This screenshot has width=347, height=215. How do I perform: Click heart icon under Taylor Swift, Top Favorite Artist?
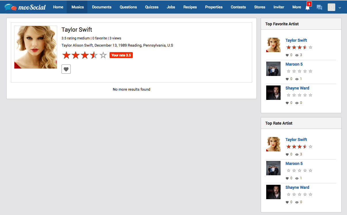[287, 55]
